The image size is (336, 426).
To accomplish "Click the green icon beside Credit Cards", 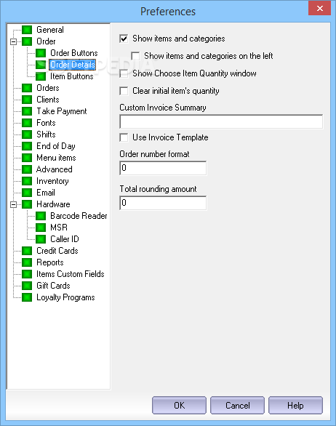I will click(27, 251).
